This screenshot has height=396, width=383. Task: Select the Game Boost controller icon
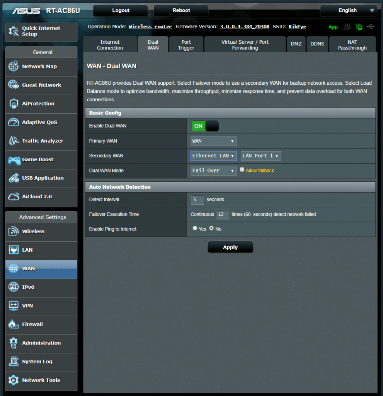point(14,159)
